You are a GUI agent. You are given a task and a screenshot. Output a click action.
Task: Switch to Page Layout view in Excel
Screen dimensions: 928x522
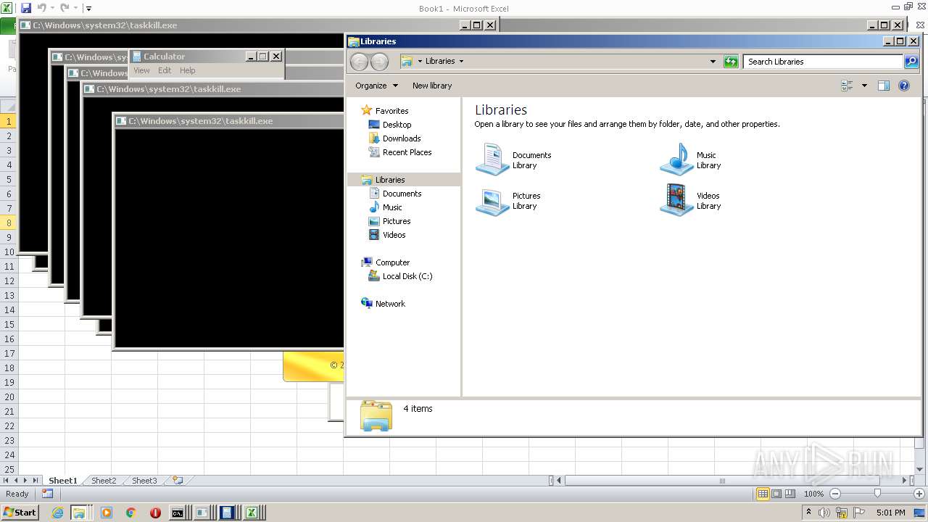point(776,494)
